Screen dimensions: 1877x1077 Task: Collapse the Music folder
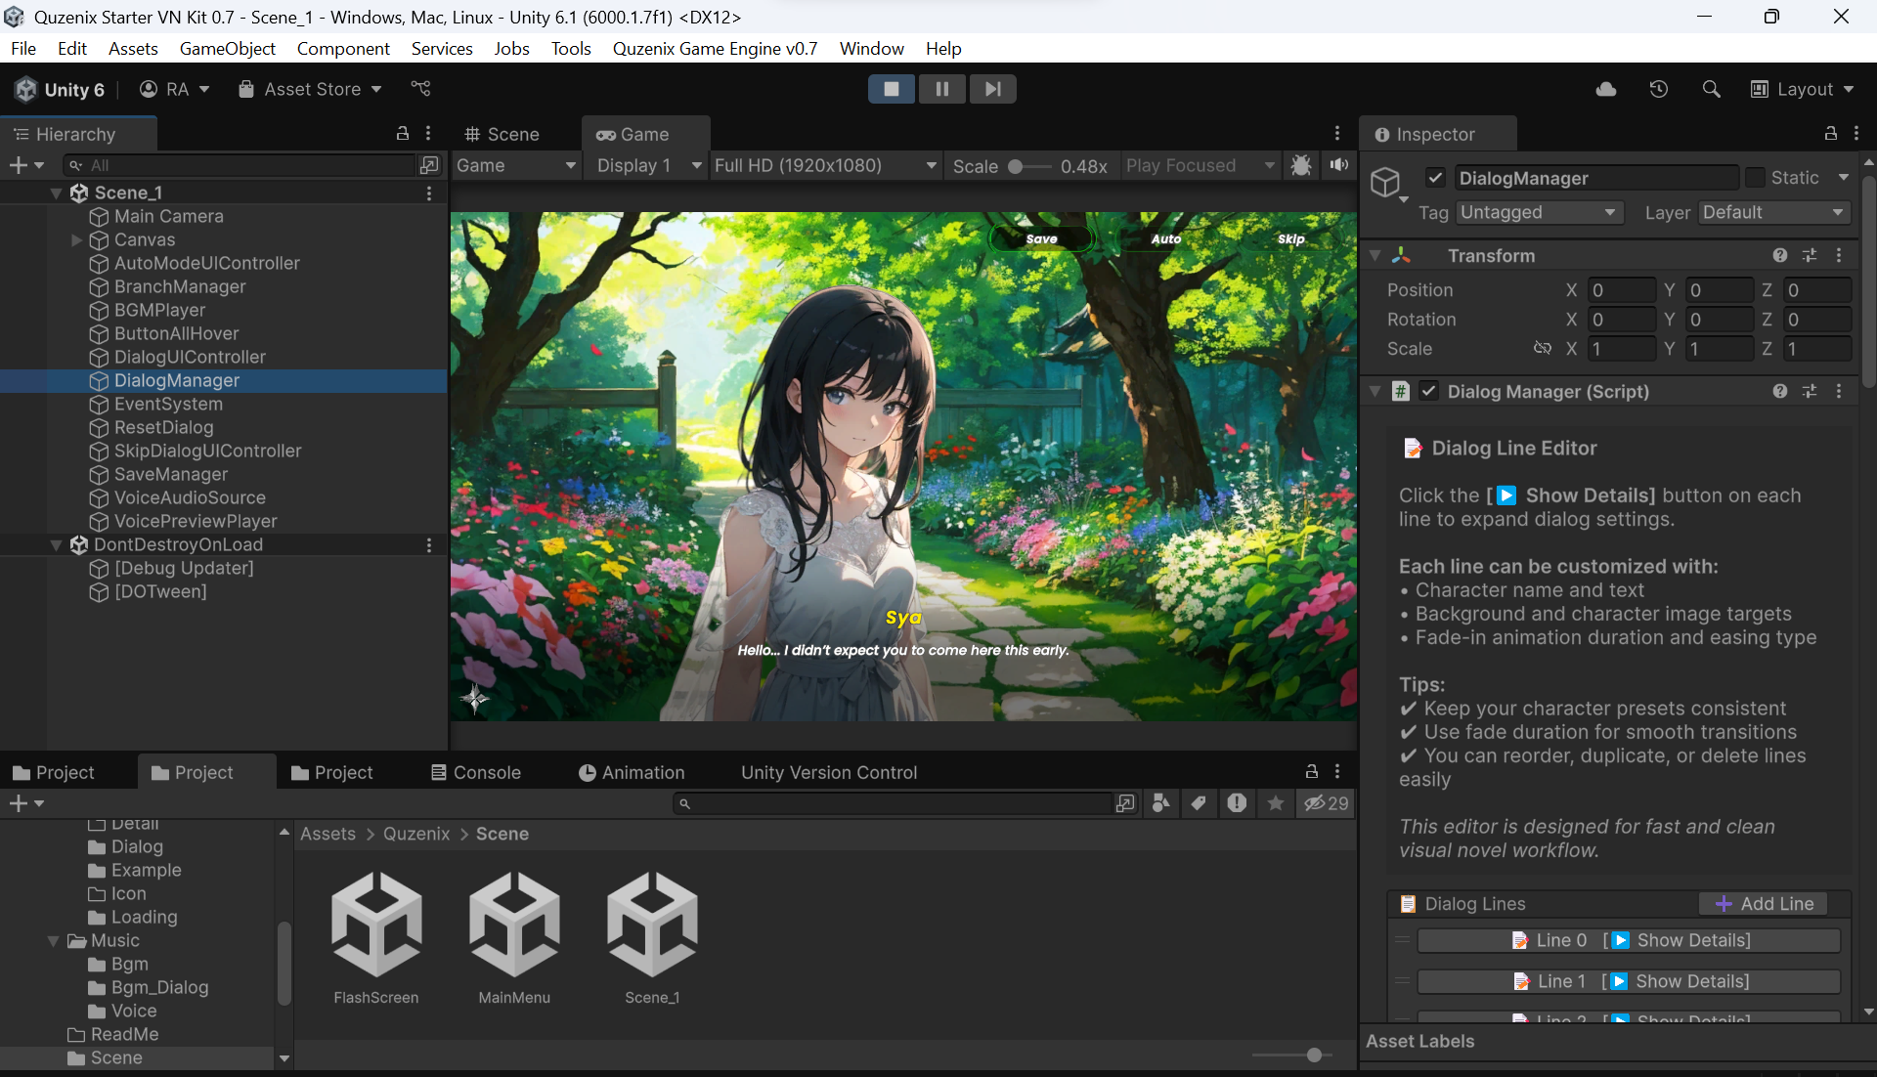tap(54, 940)
